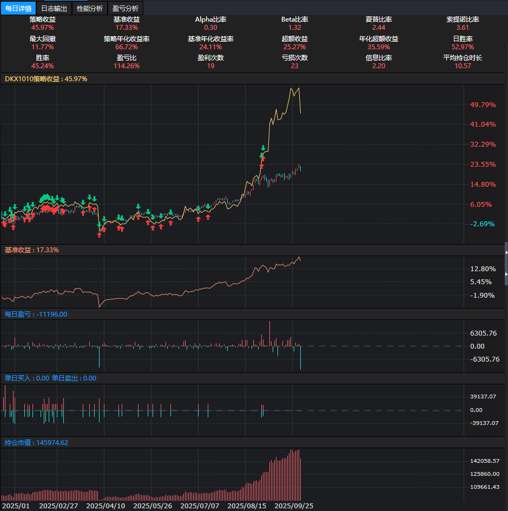
Task: Click the 胜率 45.24% metric
Action: pos(42,66)
